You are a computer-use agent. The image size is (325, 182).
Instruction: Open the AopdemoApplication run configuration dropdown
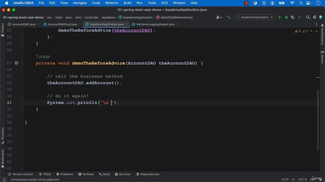click(x=254, y=17)
